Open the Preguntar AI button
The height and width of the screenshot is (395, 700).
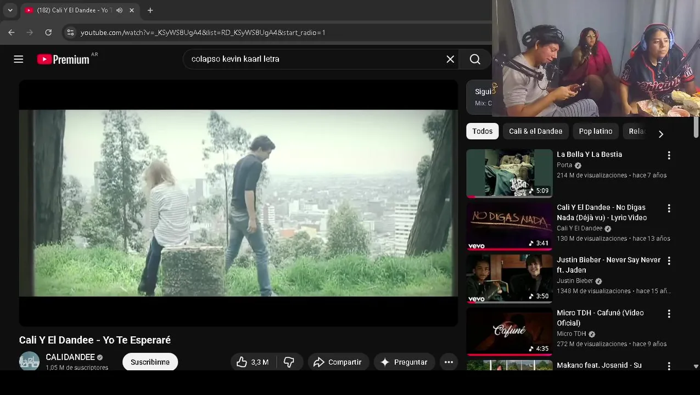pyautogui.click(x=404, y=362)
